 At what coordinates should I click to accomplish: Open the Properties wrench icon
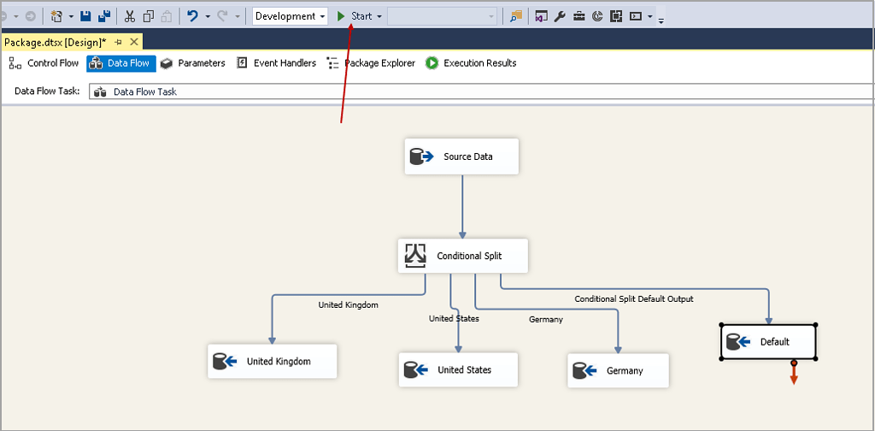click(x=561, y=16)
